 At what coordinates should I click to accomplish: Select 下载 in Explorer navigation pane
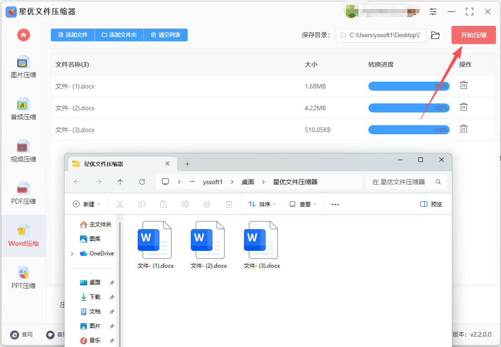pos(94,297)
